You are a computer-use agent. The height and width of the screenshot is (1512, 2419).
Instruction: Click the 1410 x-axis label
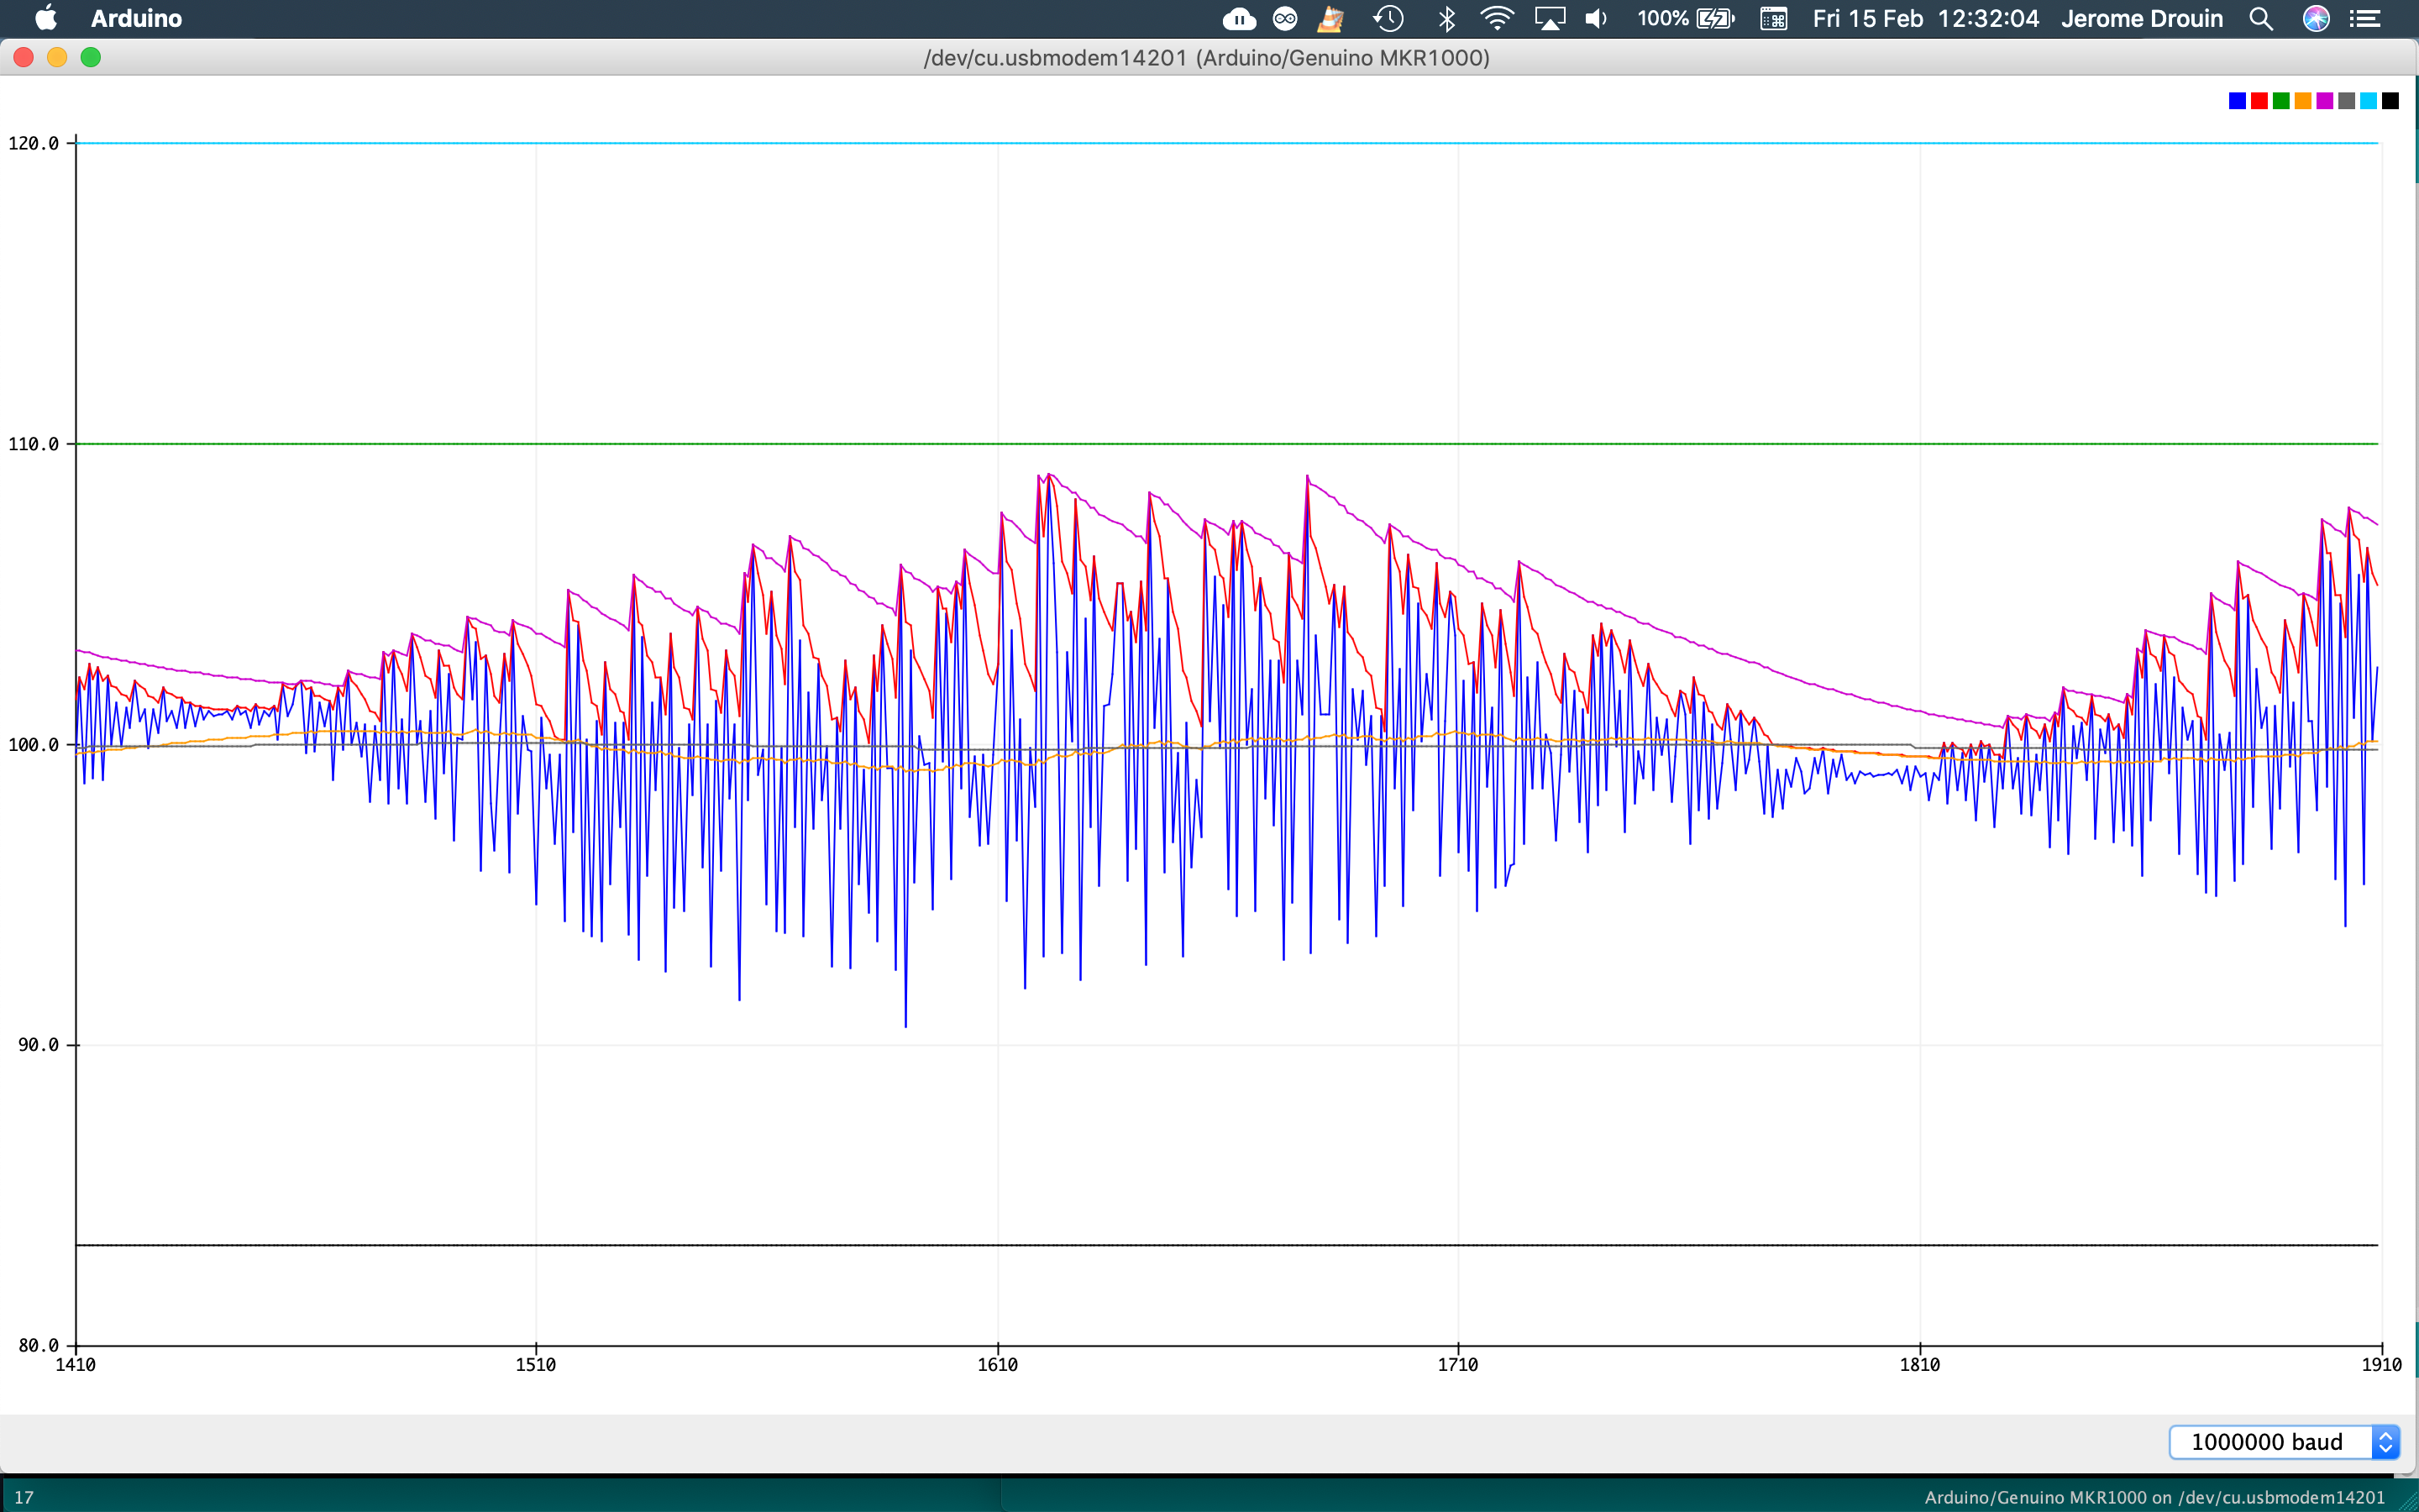tap(76, 1365)
